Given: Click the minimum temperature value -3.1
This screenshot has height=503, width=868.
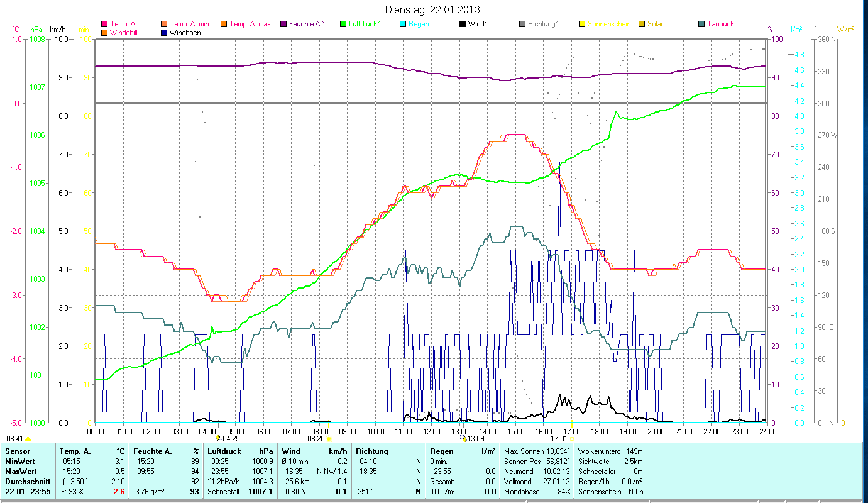Looking at the screenshot, I should [x=120, y=462].
